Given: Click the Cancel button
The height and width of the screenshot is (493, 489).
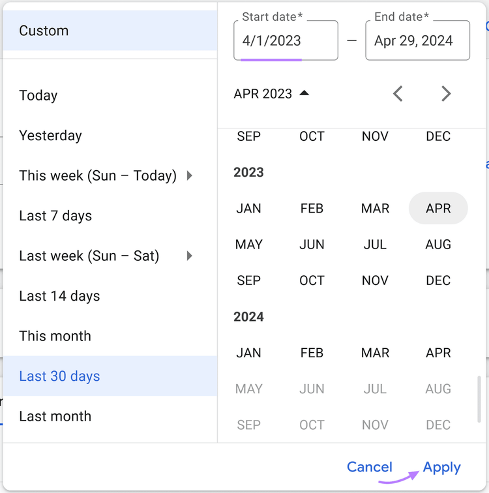Looking at the screenshot, I should 370,467.
